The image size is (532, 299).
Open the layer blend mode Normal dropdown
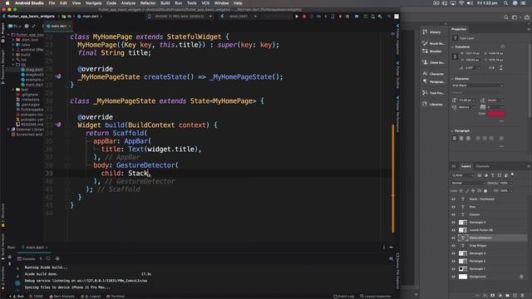[x=468, y=183]
